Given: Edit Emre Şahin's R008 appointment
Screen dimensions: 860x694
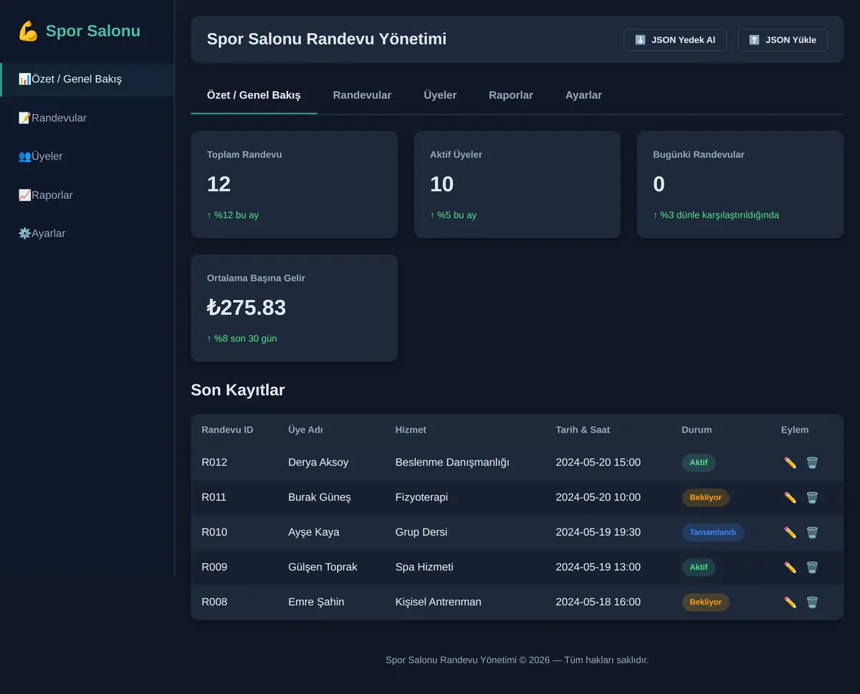Looking at the screenshot, I should (790, 602).
